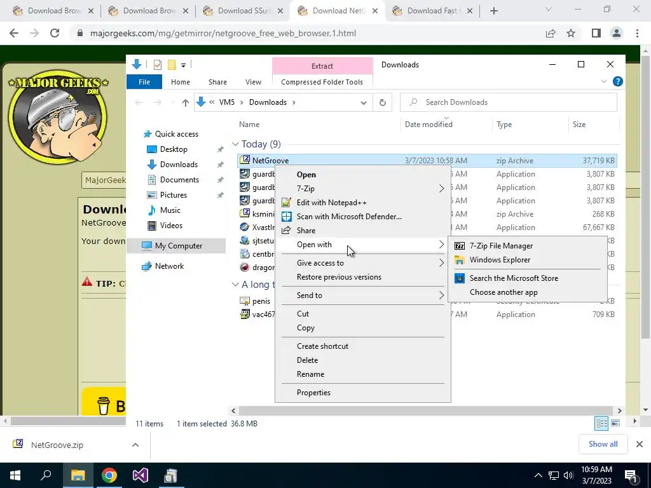
Task: Switch to the View ribbon tab
Action: click(x=253, y=82)
